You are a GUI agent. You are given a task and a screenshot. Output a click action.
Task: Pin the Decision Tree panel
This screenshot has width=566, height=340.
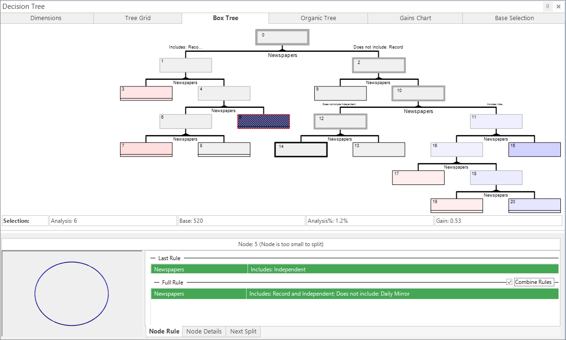pos(547,7)
